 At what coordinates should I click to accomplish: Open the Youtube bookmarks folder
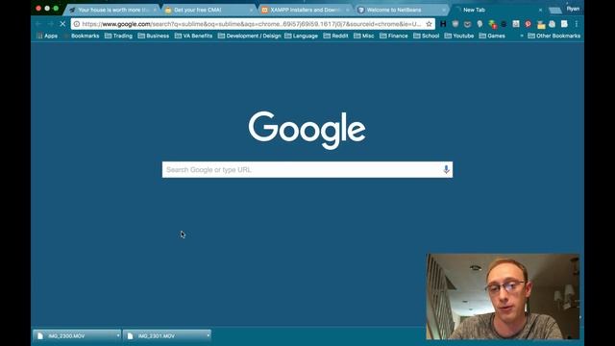(x=459, y=36)
